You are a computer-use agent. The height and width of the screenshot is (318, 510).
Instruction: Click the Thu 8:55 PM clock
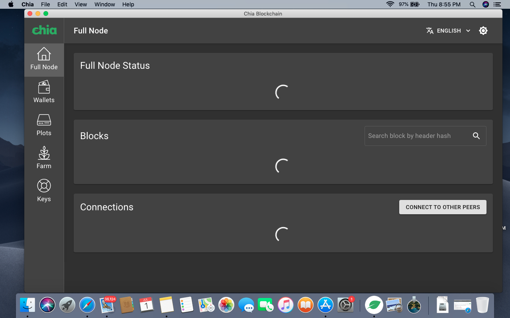444,4
